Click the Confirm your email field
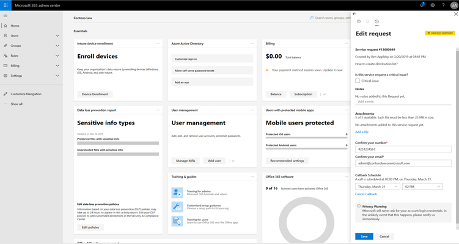459x244 pixels. pos(403,163)
